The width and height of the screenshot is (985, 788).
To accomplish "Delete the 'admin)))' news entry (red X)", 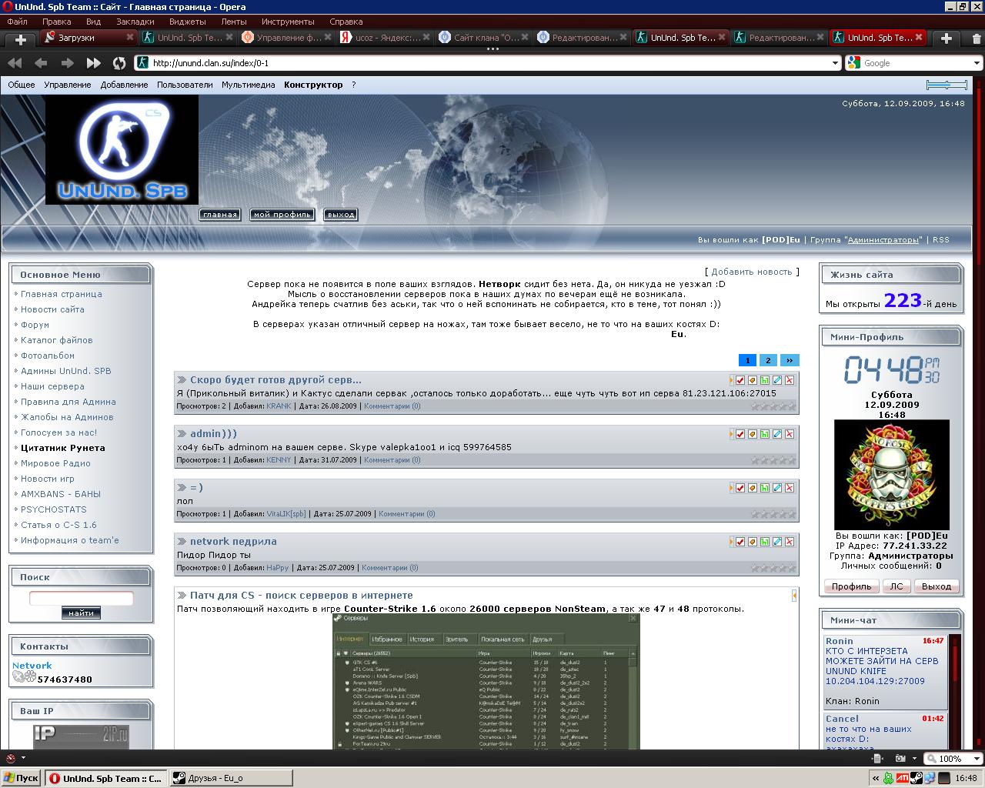I will click(x=790, y=434).
